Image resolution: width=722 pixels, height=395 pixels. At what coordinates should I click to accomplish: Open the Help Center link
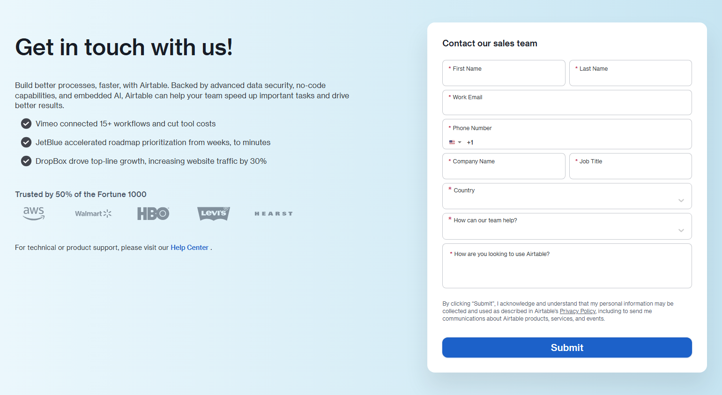coord(189,247)
